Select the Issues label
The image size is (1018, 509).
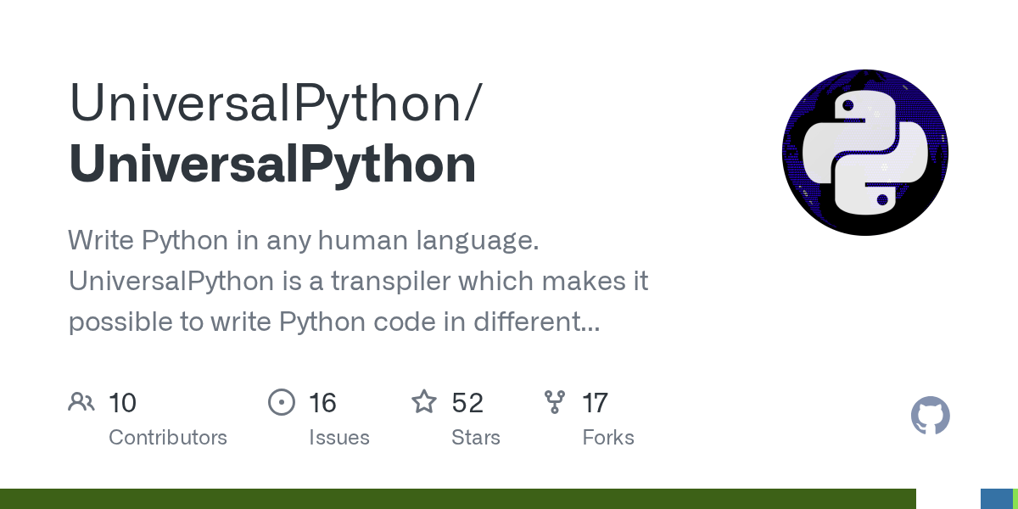339,438
